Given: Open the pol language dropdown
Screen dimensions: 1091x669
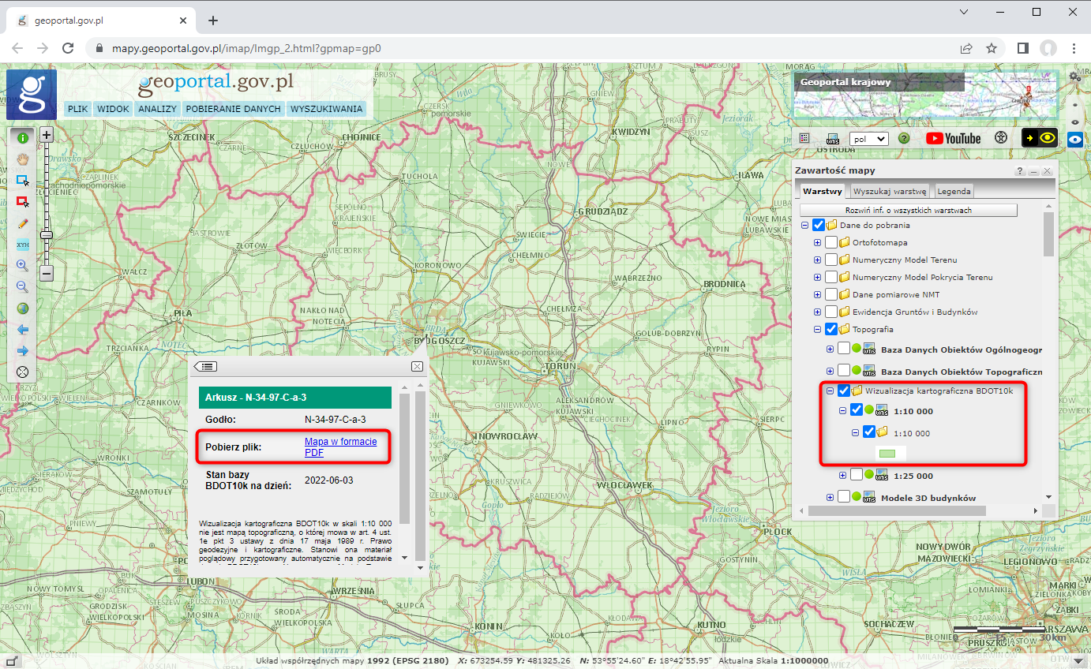Looking at the screenshot, I should (868, 138).
